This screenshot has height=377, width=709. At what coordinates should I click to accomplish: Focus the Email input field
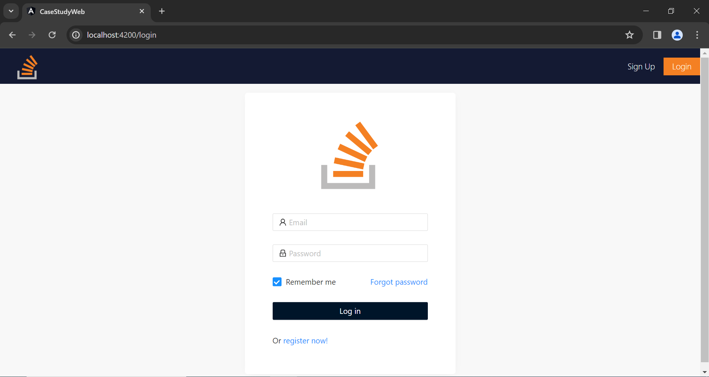(x=350, y=222)
